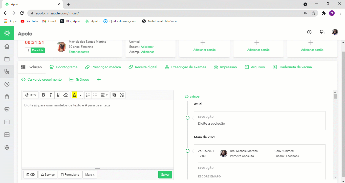345x183 pixels.
Task: Open Curva de crescimento tab
Action: [41, 79]
